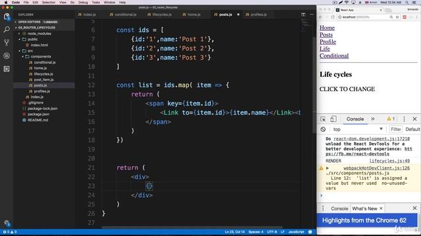Collapse the components folder
Image resolution: width=421 pixels, height=236 pixels.
coord(41,56)
